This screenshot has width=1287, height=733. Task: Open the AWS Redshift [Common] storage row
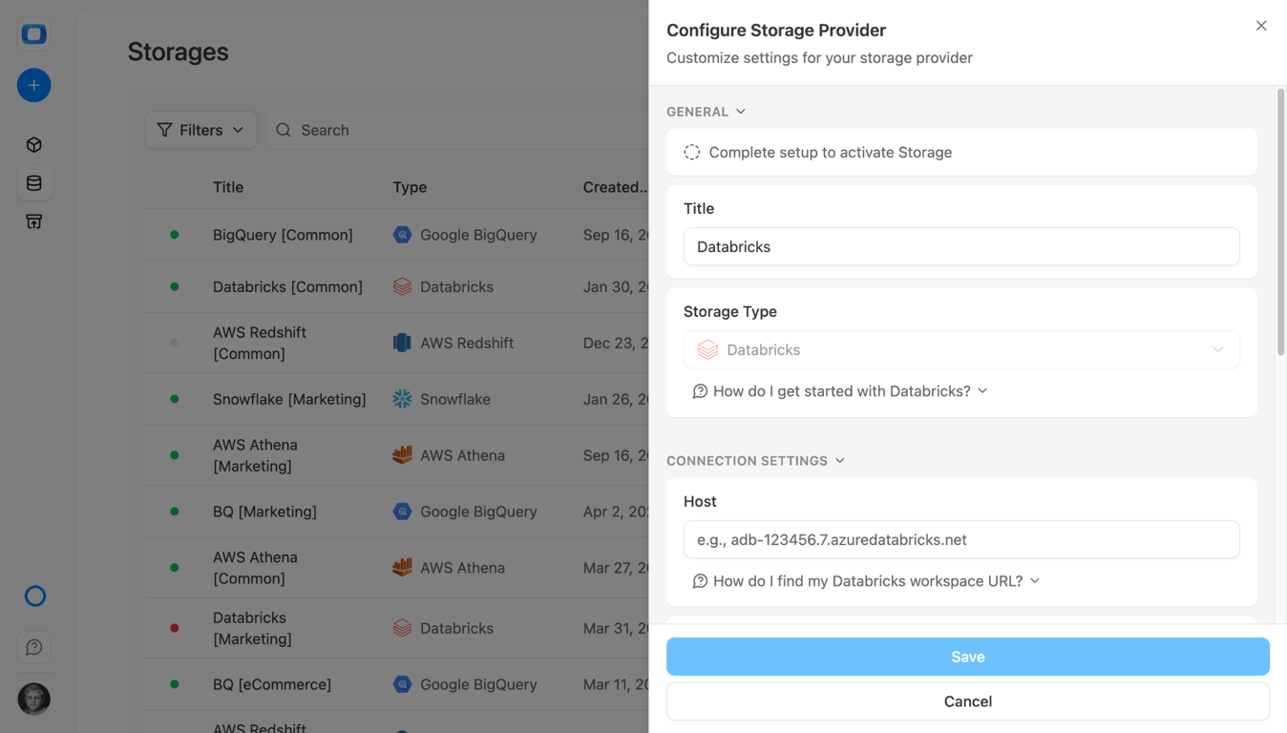coord(397,343)
